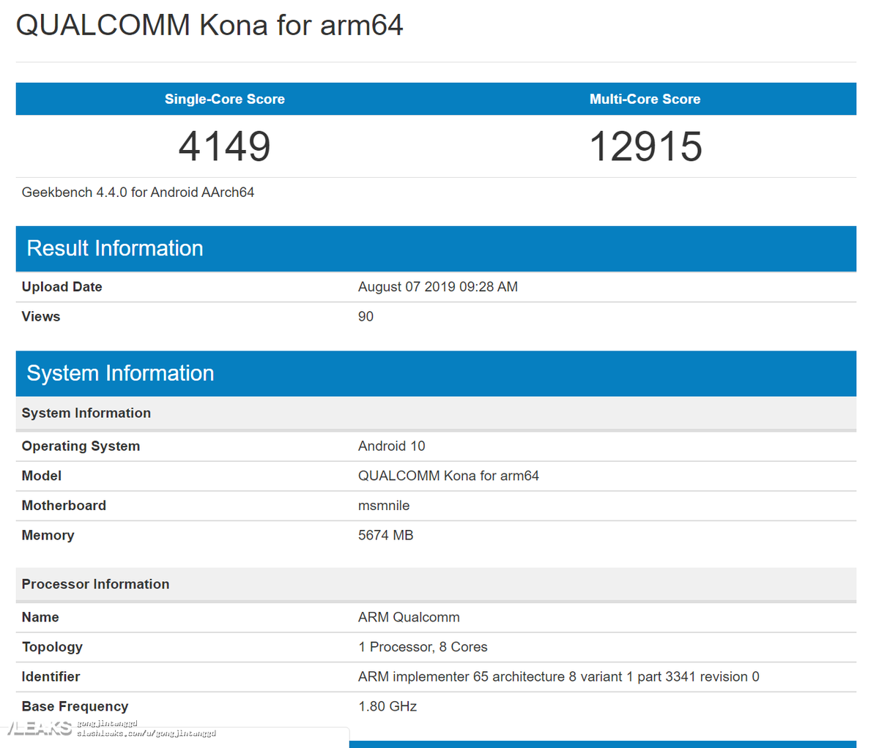Image resolution: width=879 pixels, height=748 pixels.
Task: Click the multi-core score value 12915
Action: pos(645,146)
